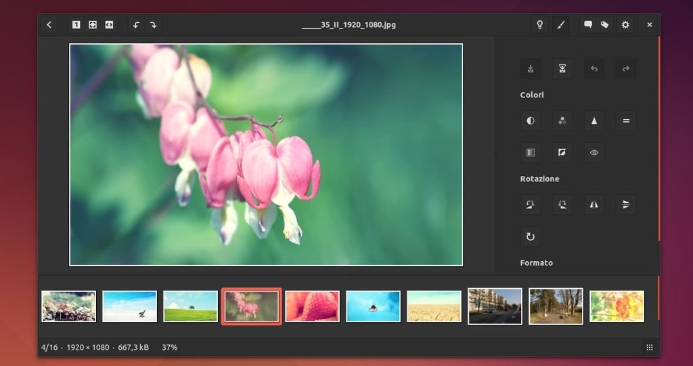Fit image to window zoom button
Screen dimensions: 693x366
tap(92, 25)
